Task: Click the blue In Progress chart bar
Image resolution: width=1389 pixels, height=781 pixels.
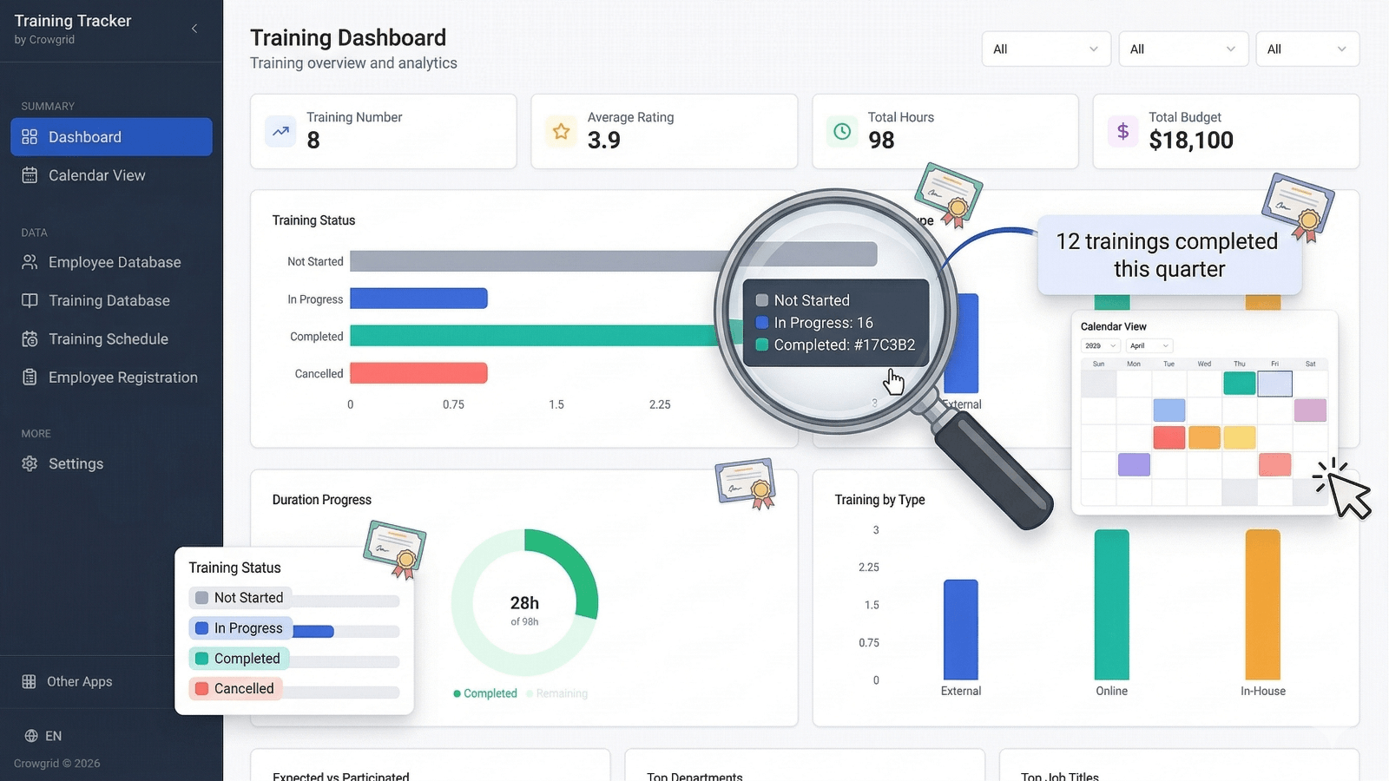Action: (x=418, y=299)
